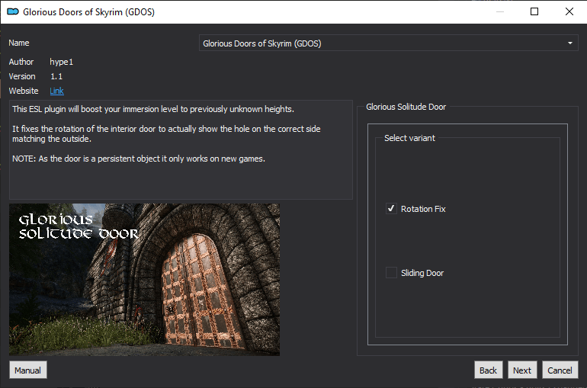Viewport: 587px width, 388px height.
Task: Click the 'Website' field label
Action: (24, 91)
